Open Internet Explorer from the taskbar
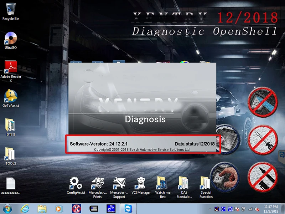Image resolution: width=285 pixels, height=214 pixels. 25,209
